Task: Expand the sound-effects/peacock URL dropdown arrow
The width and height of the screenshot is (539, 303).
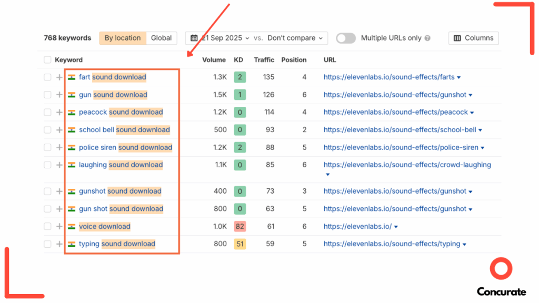Action: pos(472,113)
